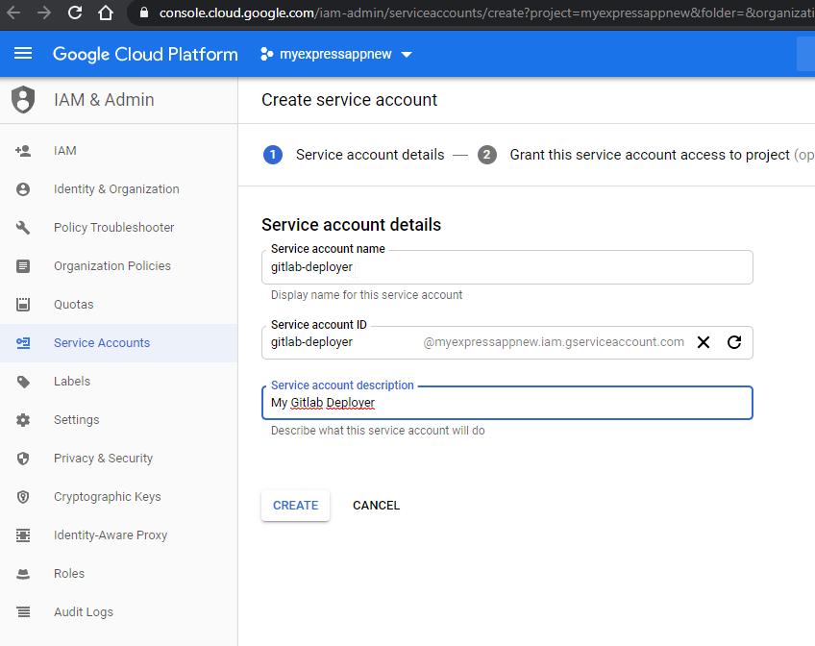Click the browser reload page icon

click(75, 12)
